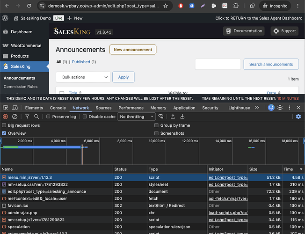Open WooCommerce in the sidebar
Image resolution: width=305 pixels, height=234 pixels.
tap(24, 45)
